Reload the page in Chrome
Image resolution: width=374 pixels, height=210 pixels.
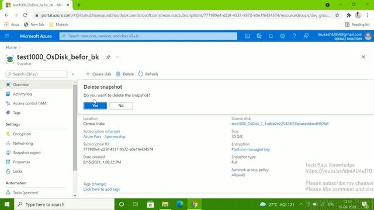pos(25,15)
